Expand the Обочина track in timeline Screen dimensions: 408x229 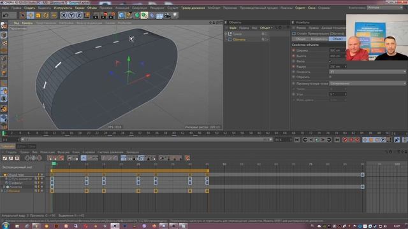click(3, 191)
